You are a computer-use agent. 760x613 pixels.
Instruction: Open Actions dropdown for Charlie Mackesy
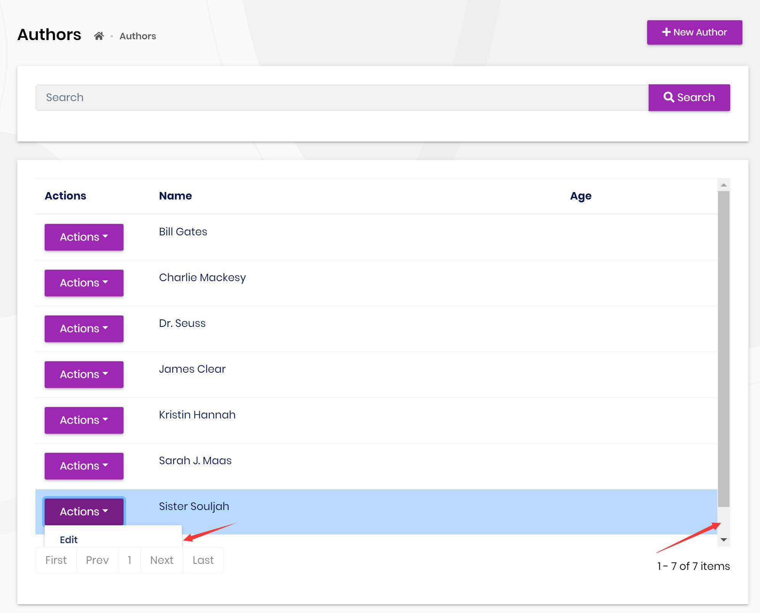84,283
